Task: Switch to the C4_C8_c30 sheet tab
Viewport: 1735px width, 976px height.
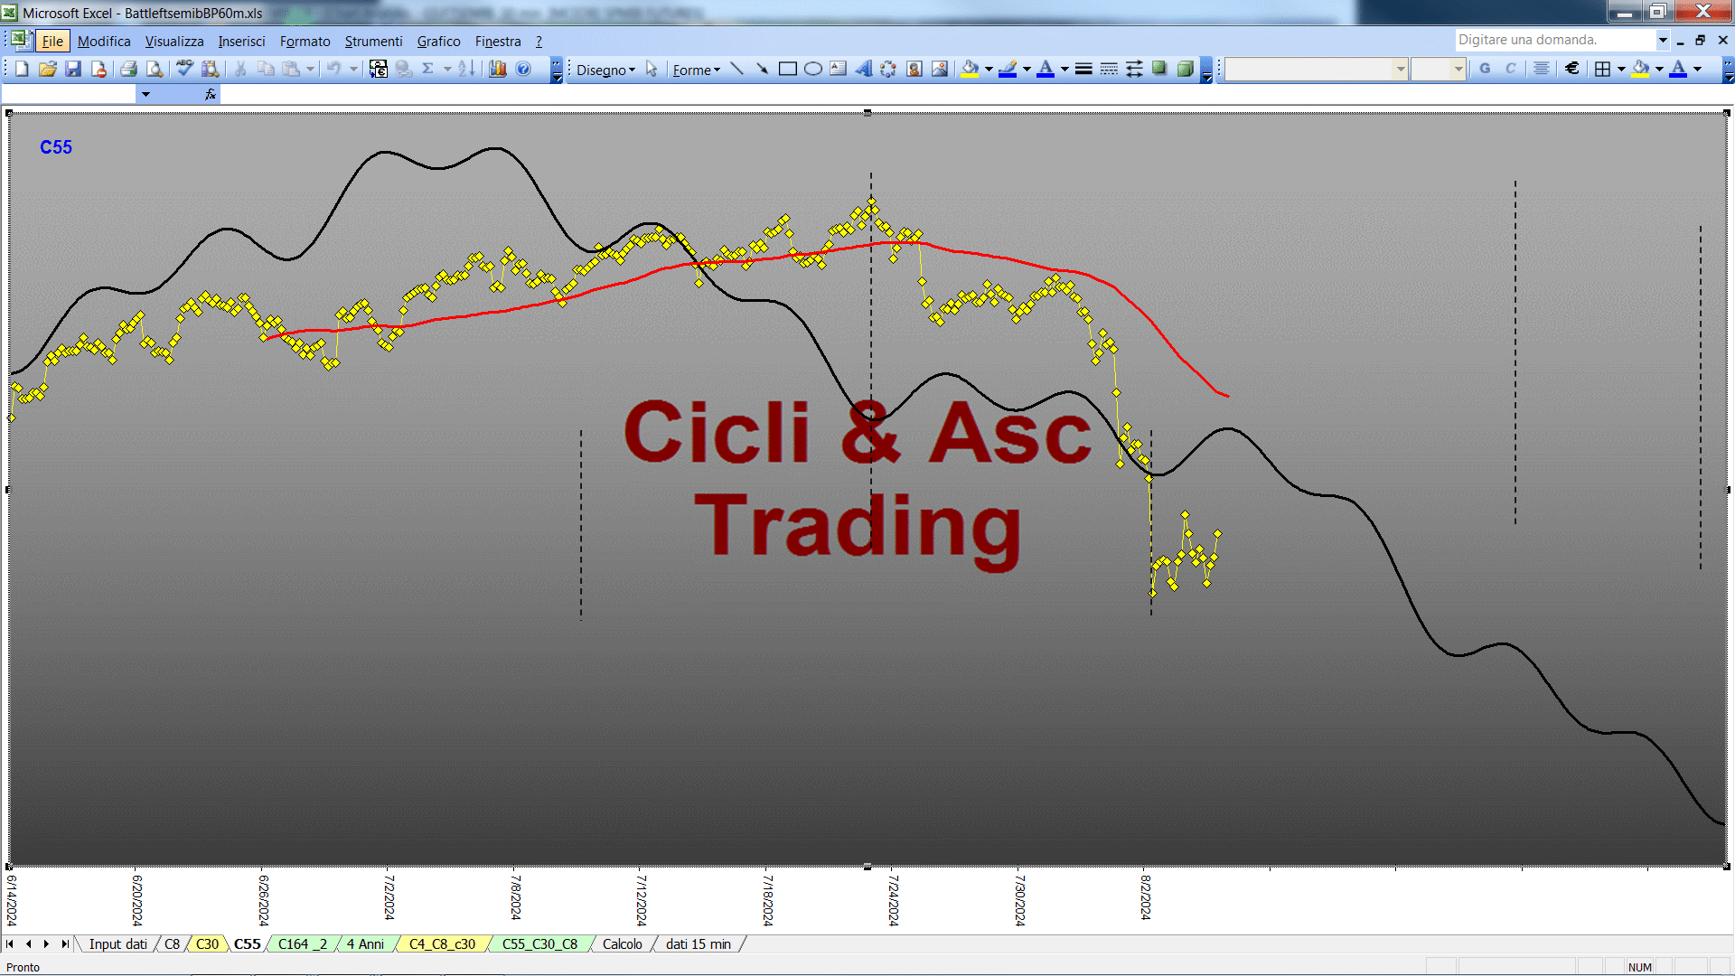Action: [442, 943]
